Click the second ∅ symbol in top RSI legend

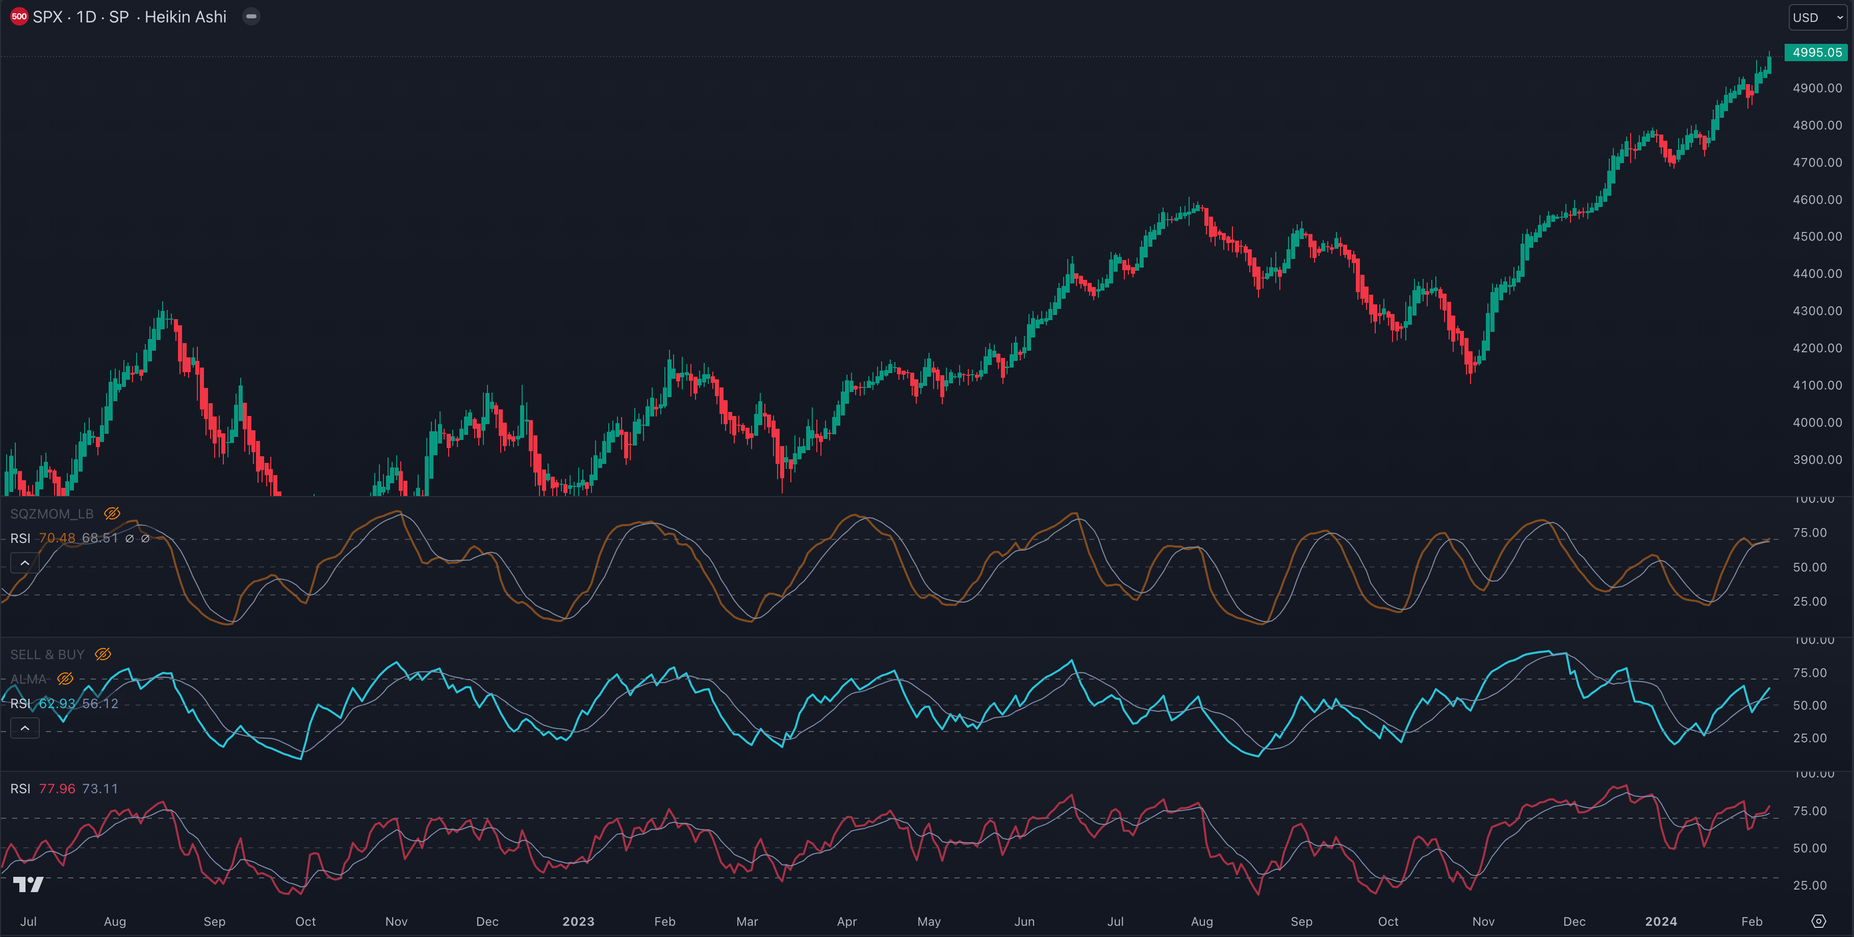point(145,538)
